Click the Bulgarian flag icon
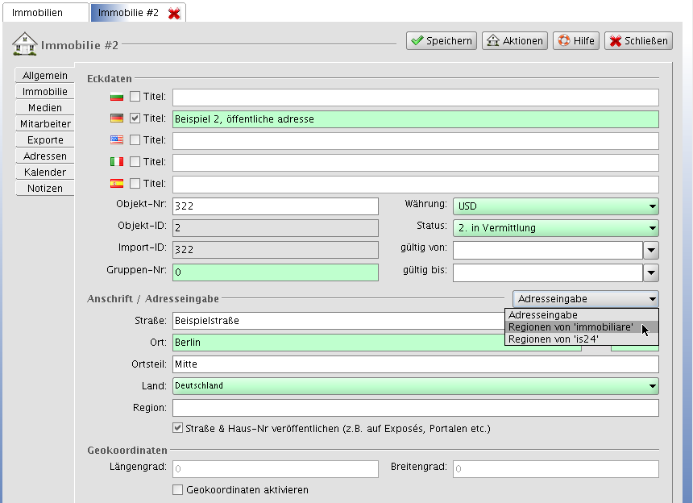Image resolution: width=693 pixels, height=503 pixels. click(x=117, y=97)
